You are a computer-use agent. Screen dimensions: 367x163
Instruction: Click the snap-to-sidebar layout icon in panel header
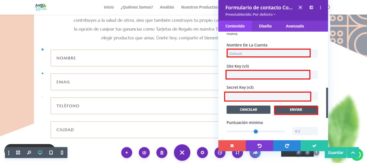311,8
